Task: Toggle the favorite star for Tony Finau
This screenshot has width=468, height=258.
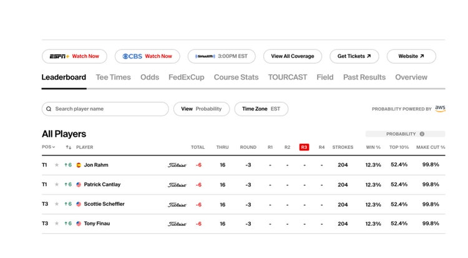Action: click(x=57, y=224)
